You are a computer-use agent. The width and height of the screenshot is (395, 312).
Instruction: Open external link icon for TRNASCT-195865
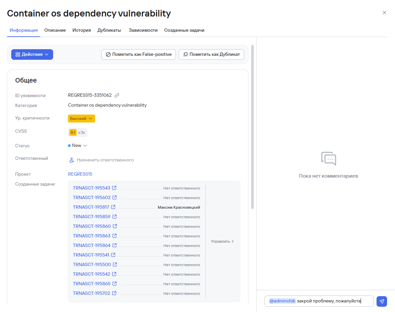pyautogui.click(x=115, y=284)
